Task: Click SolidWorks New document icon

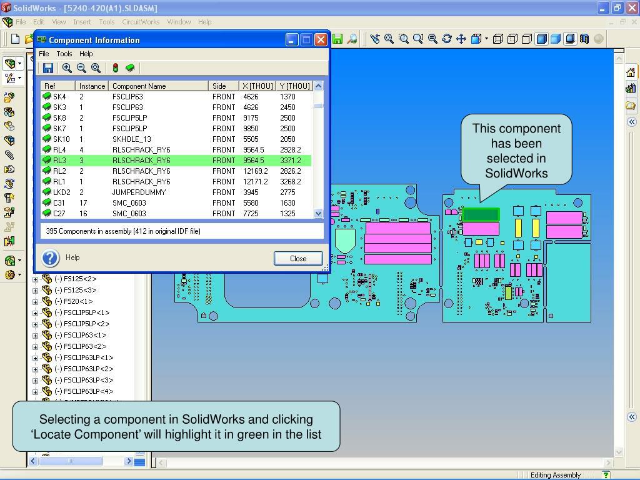Action: coord(15,39)
